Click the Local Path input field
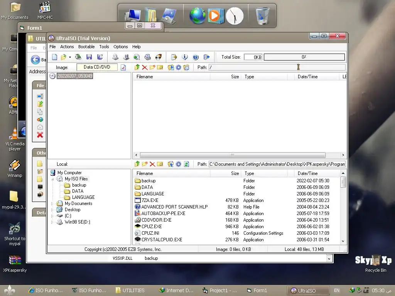Image resolution: width=395 pixels, height=296 pixels. (x=277, y=164)
